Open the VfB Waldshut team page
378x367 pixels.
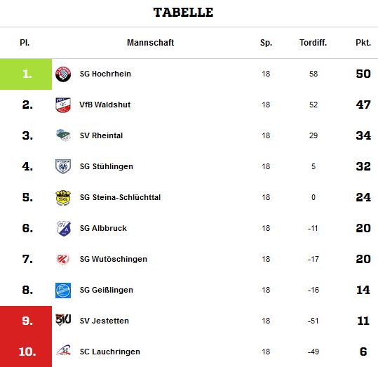[105, 105]
